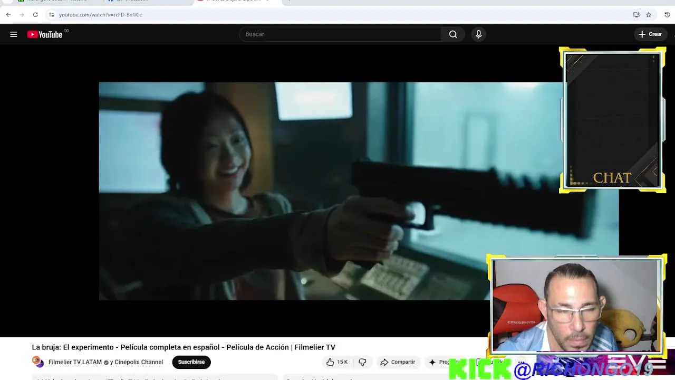Screen dimensions: 675x380
Task: Share the video via Compartir
Action: (398, 362)
